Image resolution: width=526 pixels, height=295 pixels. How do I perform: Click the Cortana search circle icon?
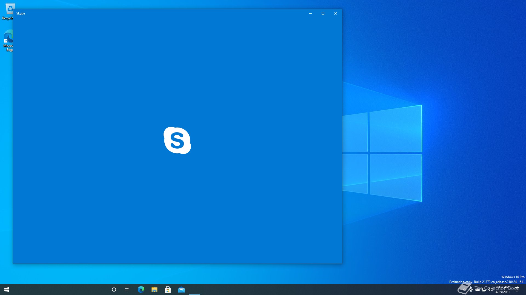[x=114, y=290]
